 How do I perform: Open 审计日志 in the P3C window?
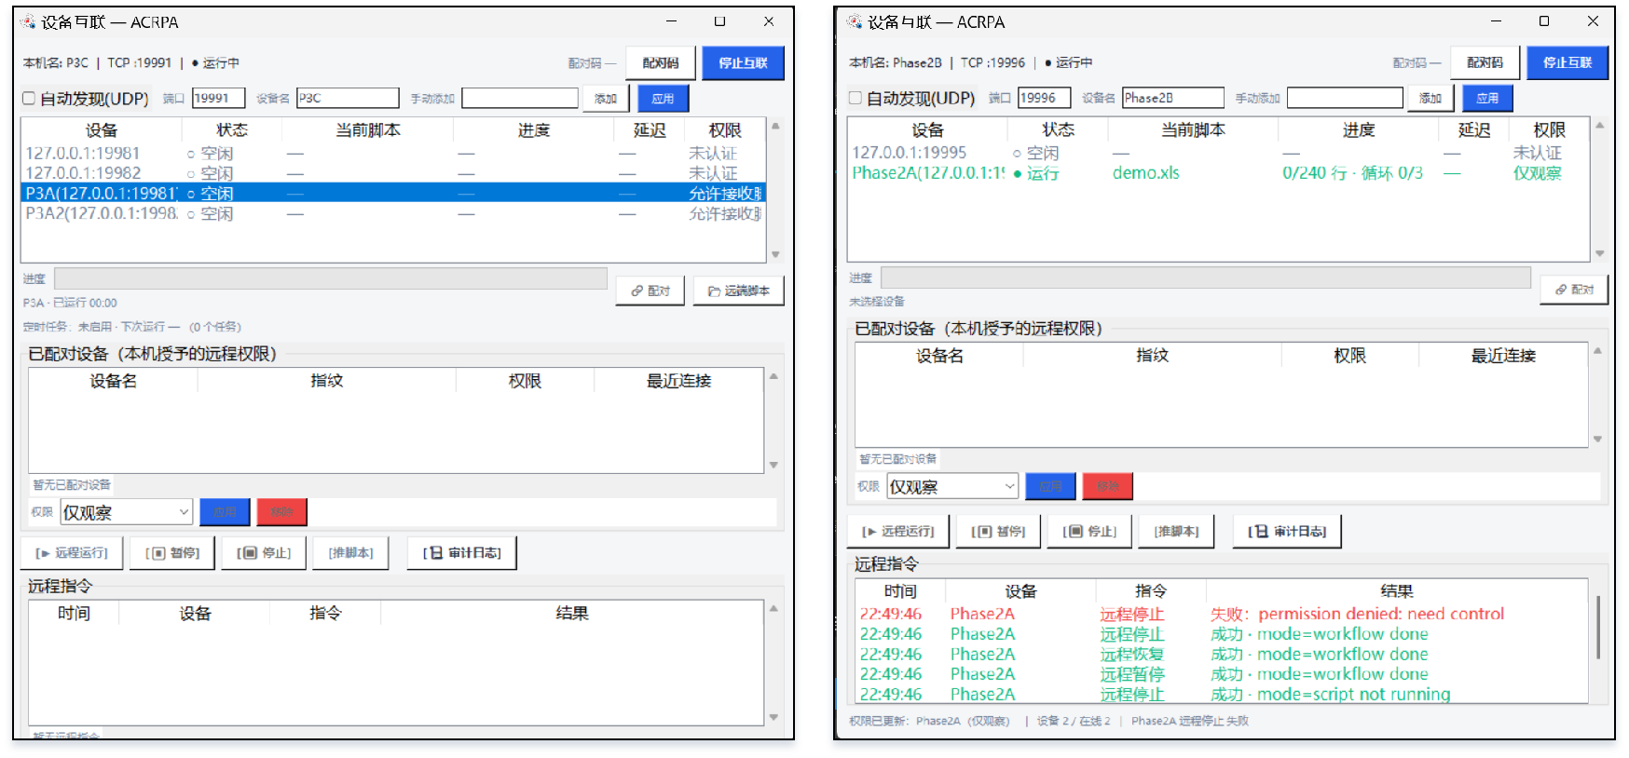[x=462, y=553]
